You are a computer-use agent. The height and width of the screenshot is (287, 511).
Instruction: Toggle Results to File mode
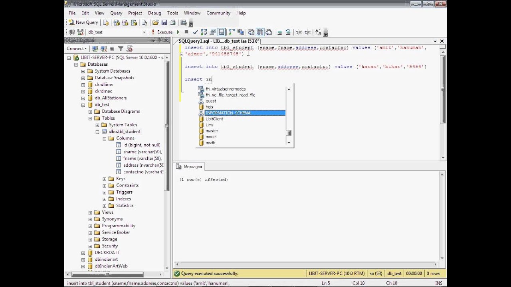[x=269, y=32]
